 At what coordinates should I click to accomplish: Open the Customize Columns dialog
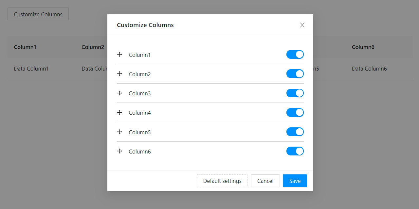coord(38,14)
